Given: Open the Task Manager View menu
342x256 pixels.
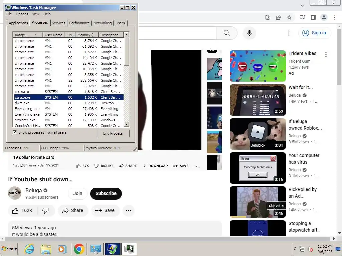Looking at the screenshot, I should tap(36, 14).
